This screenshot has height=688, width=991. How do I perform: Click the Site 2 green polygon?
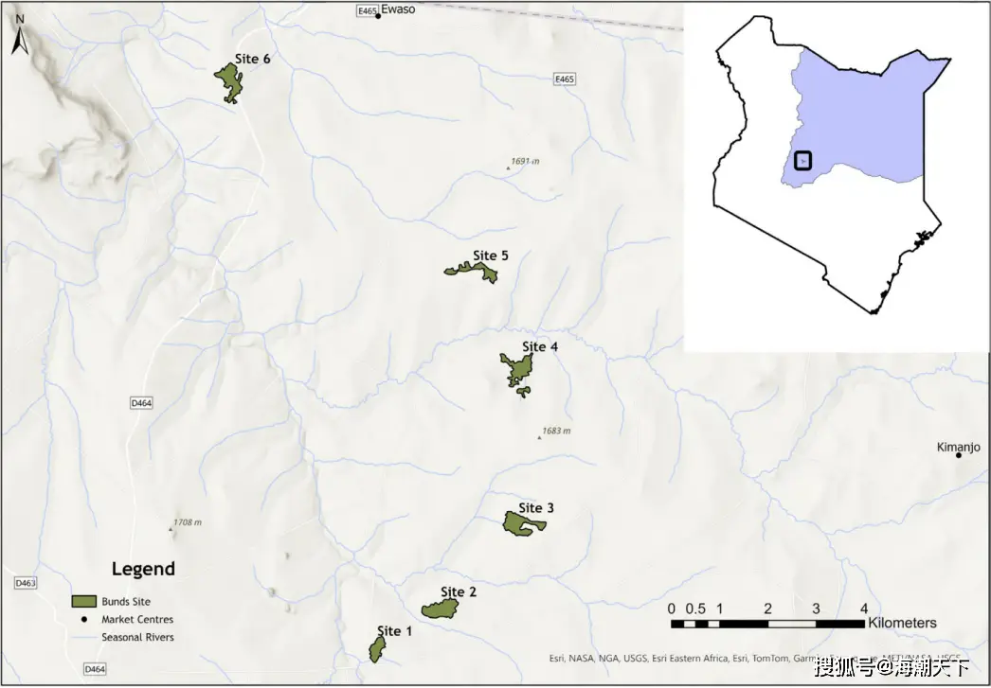(x=441, y=609)
